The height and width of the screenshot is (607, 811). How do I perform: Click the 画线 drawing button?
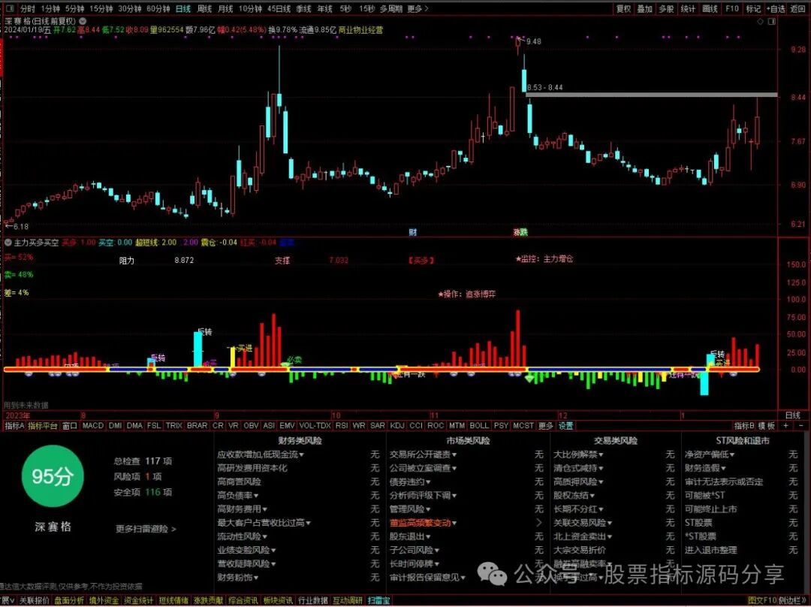(710, 9)
